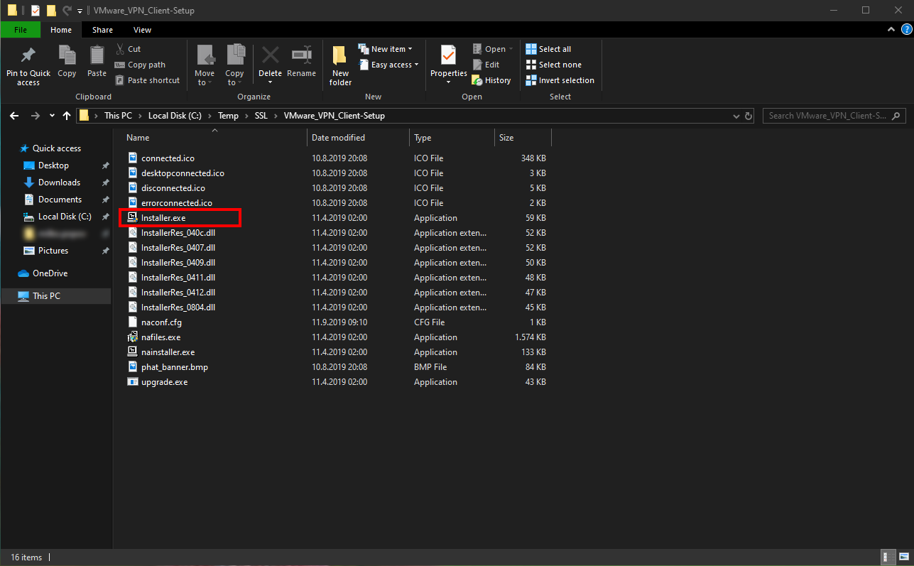Click Temp in address bar
The width and height of the screenshot is (914, 566).
click(x=228, y=116)
